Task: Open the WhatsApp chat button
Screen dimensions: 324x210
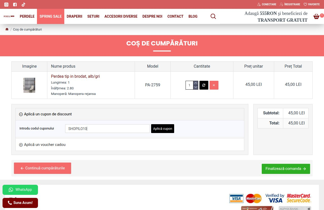Action: (x=20, y=190)
